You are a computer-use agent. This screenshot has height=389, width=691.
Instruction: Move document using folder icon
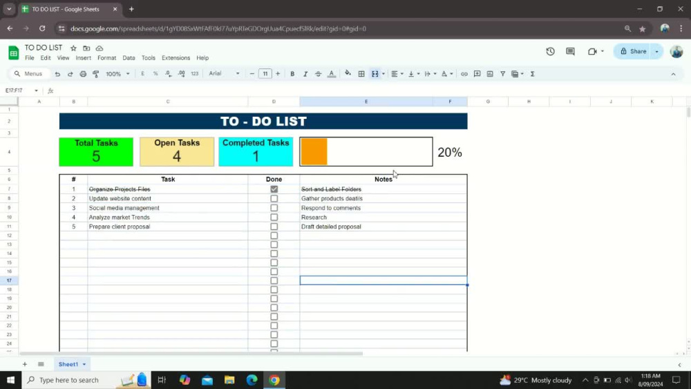86,48
